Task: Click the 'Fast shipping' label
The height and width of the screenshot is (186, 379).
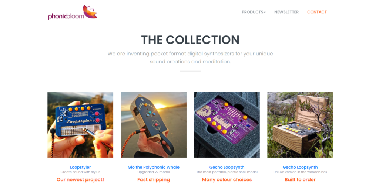Action: click(154, 179)
